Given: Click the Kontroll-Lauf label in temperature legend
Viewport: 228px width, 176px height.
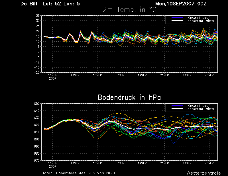Looking at the screenshot, I should (198, 18).
